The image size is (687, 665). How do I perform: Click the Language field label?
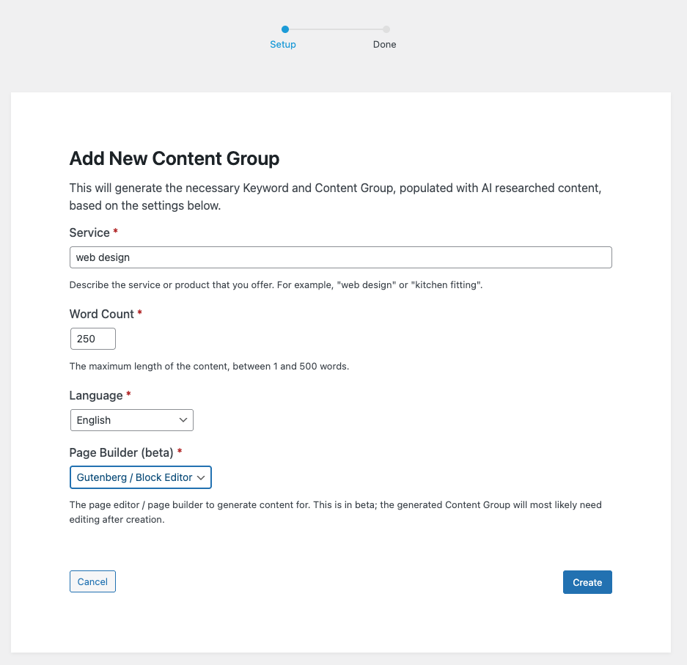pyautogui.click(x=96, y=396)
